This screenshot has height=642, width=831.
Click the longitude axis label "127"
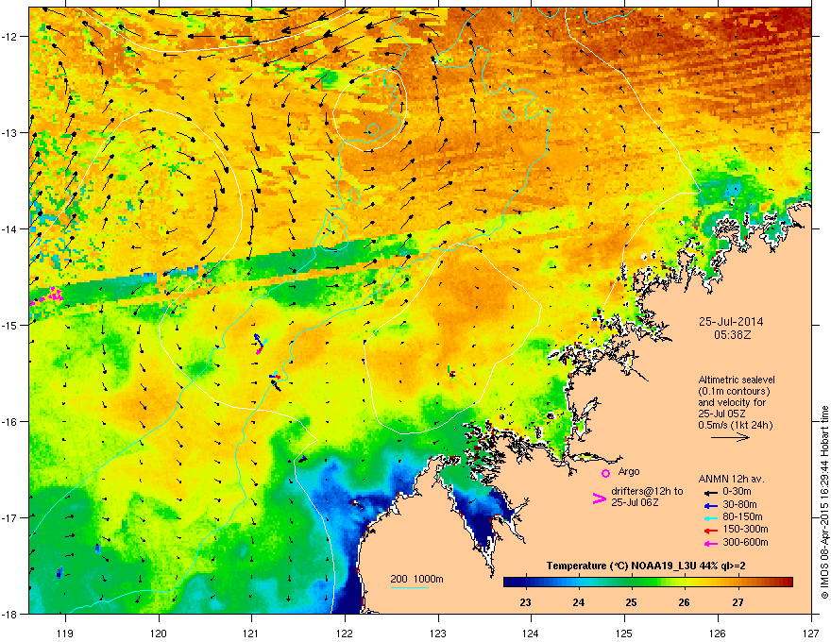coord(811,634)
